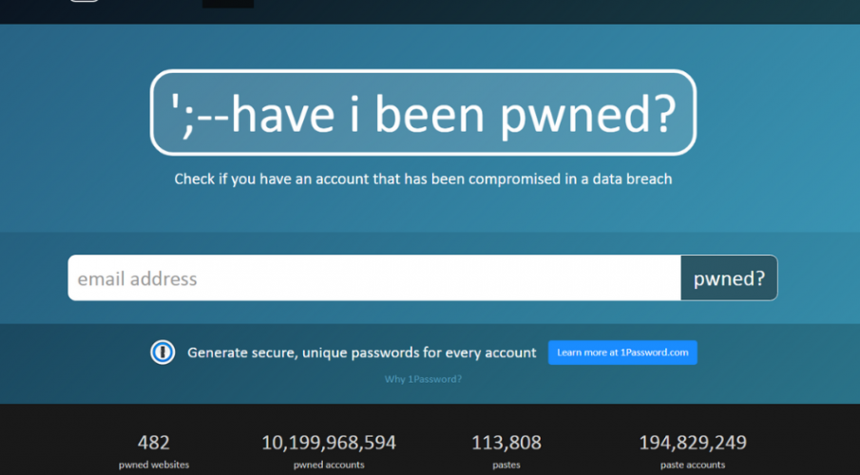This screenshot has width=860, height=475.
Task: Click the 'pwned websites' label
Action: (154, 465)
